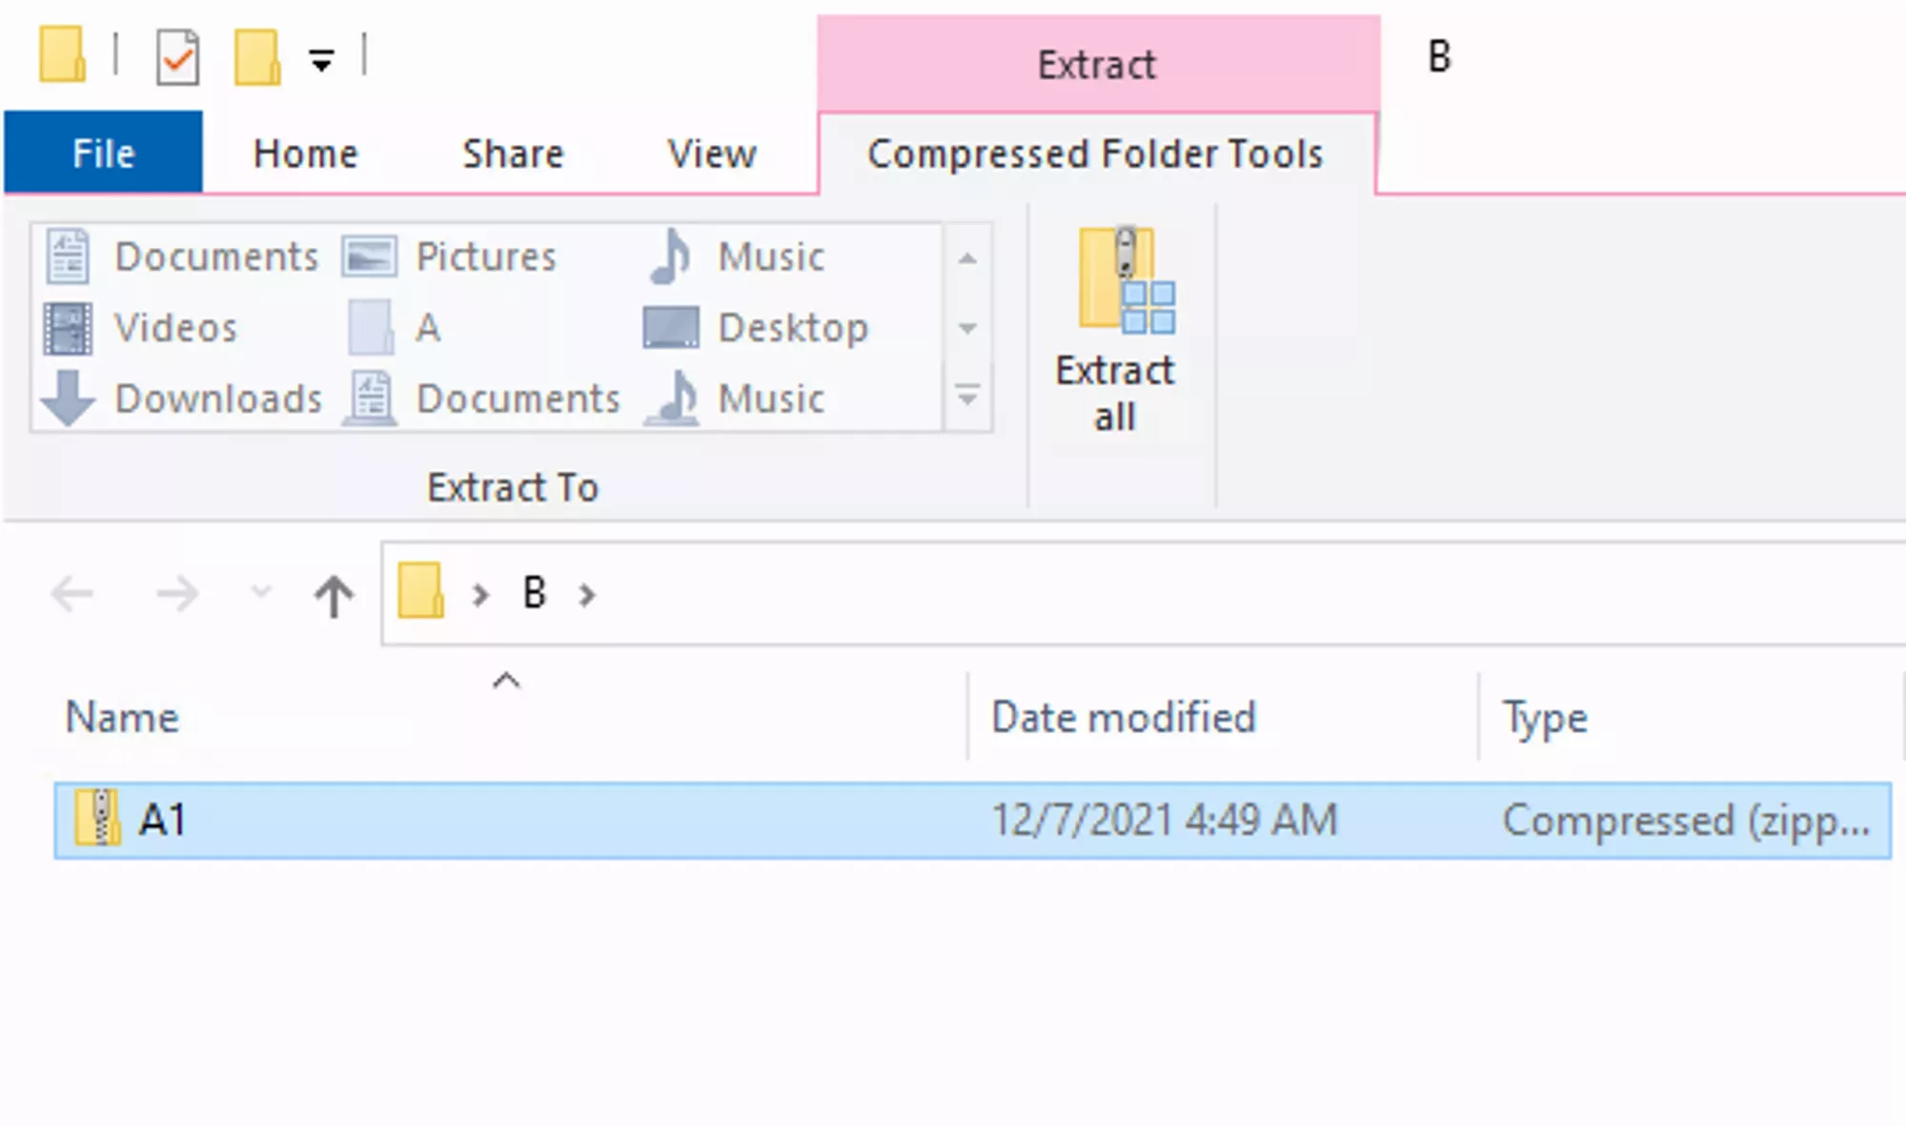
Task: Open the Compressed Folder Tools tab
Action: click(x=1094, y=153)
